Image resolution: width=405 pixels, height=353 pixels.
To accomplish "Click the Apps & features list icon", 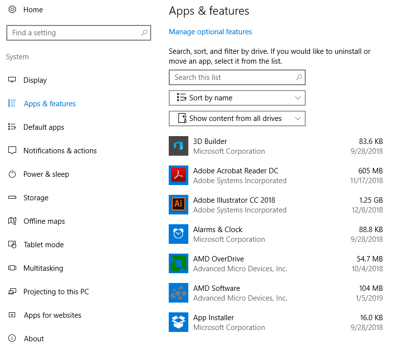I will (12, 103).
